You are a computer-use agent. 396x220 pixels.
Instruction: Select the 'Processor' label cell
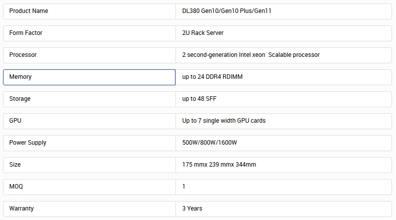click(89, 55)
